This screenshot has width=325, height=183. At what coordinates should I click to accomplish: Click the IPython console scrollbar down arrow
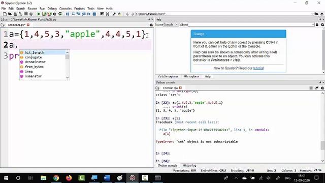(x=323, y=161)
